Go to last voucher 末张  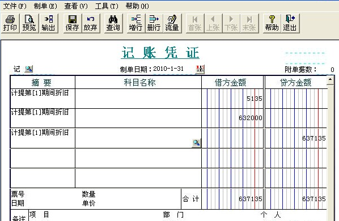click(x=249, y=23)
